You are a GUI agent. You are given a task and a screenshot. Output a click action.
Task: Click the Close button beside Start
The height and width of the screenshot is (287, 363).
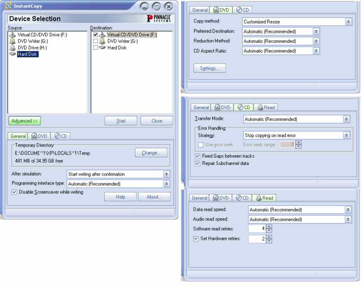157,121
